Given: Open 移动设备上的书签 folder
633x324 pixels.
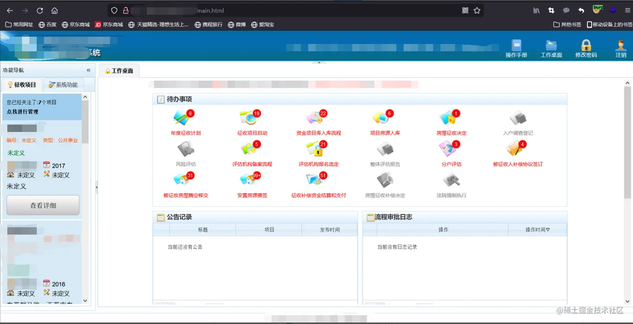Looking at the screenshot, I should coord(610,25).
